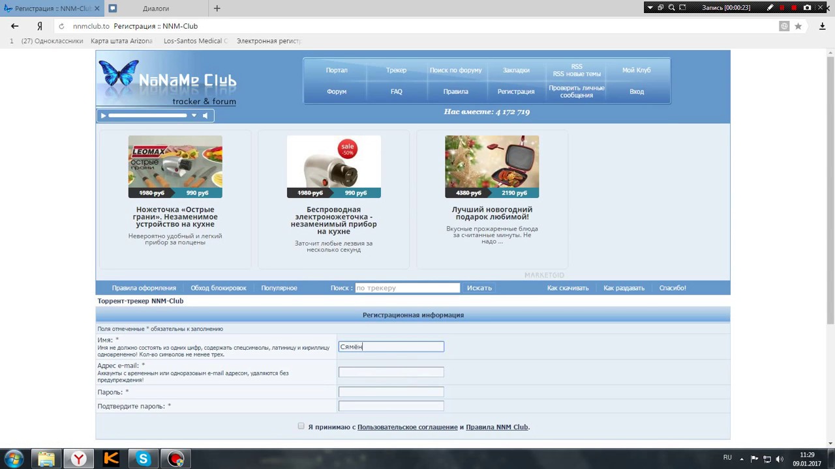Open the Вход login link

637,92
